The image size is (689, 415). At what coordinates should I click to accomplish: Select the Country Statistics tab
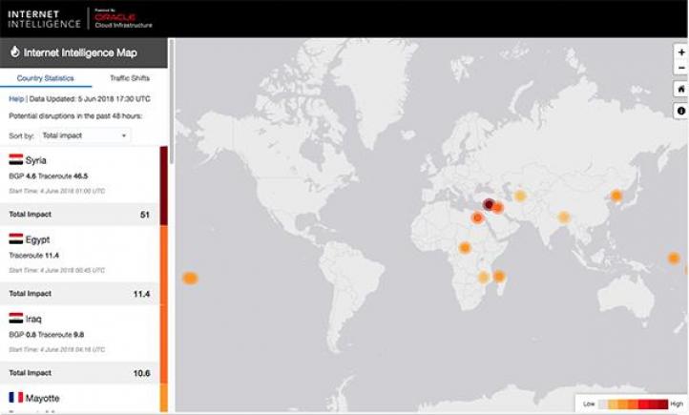point(46,78)
